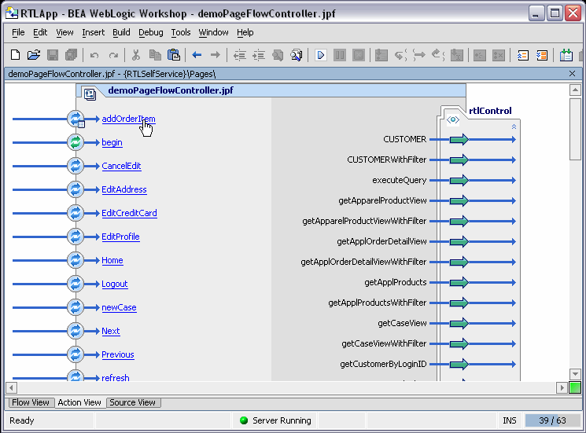Close the demoPageFlowController.jpf document with X

(572, 74)
